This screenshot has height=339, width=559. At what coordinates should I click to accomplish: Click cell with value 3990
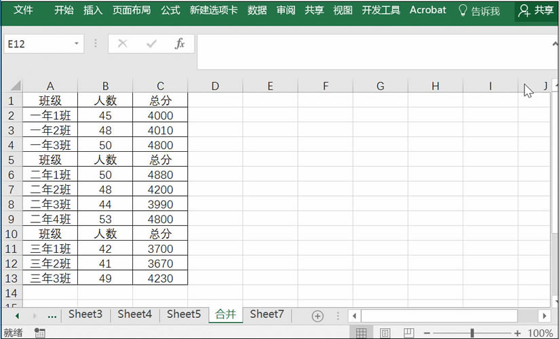160,204
